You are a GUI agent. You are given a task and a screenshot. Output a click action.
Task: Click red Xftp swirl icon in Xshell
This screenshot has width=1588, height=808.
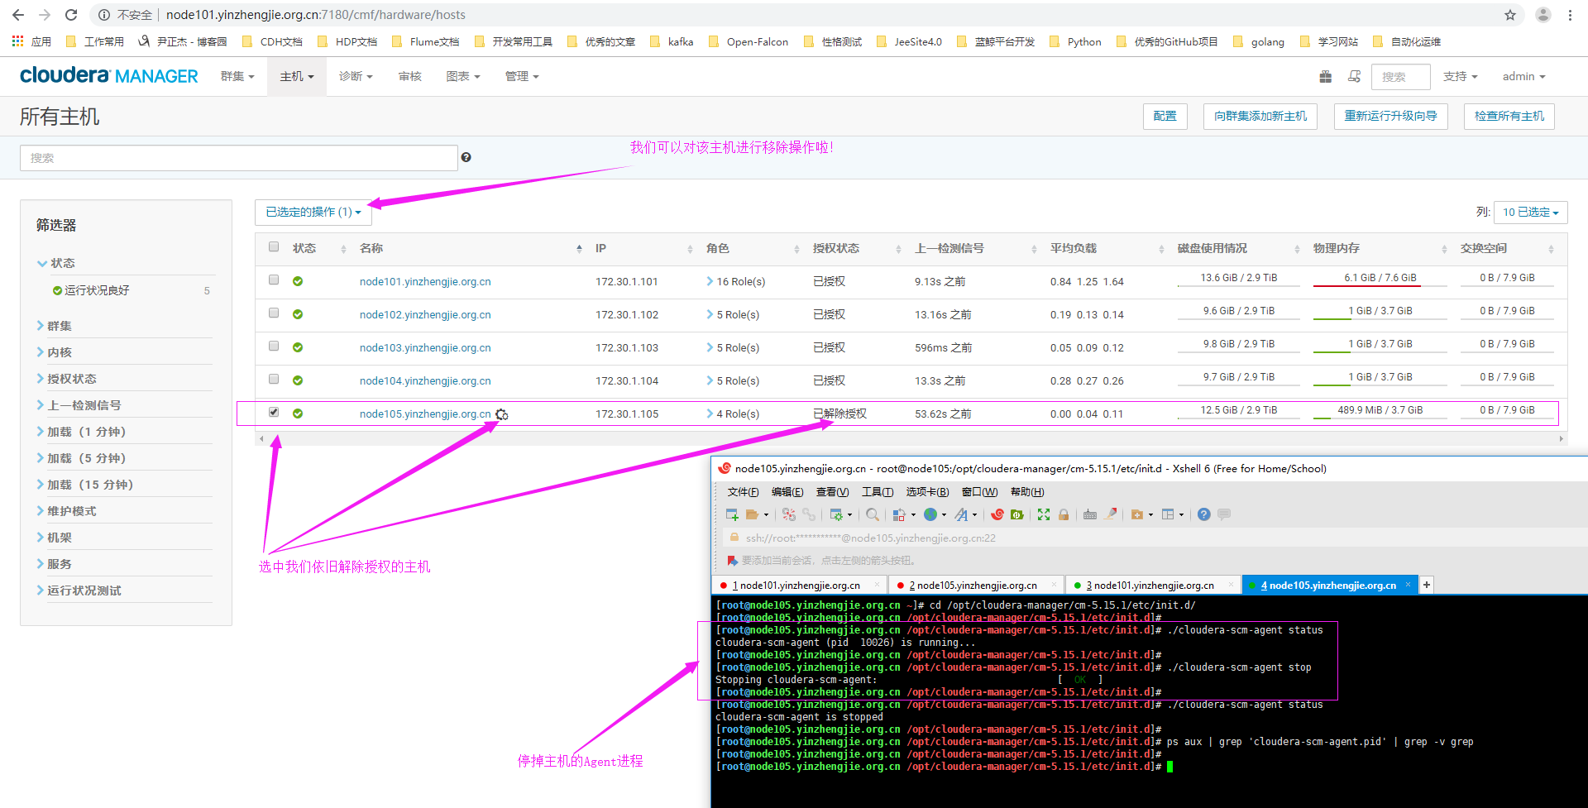(997, 514)
